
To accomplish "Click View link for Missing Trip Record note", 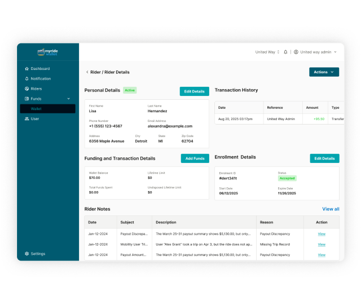I will pos(322,244).
